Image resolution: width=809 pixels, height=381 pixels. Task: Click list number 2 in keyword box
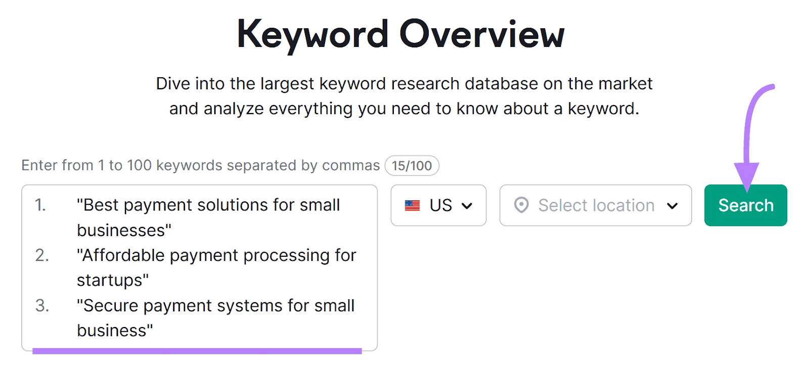[42, 255]
